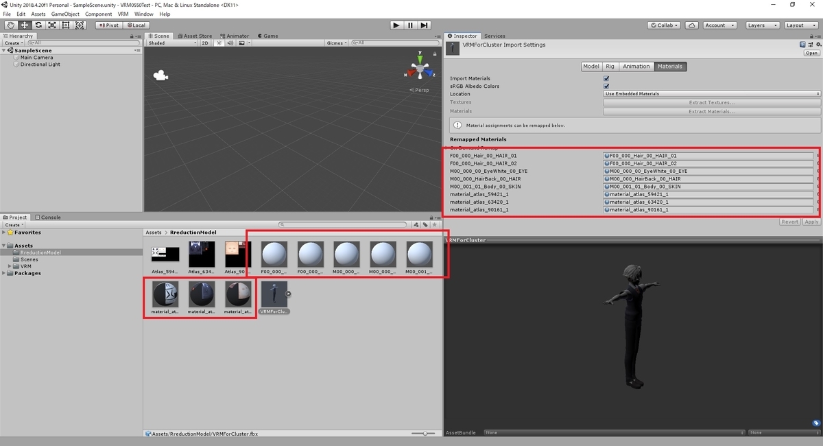Select Main Camera in Hierarchy
The image size is (823, 446).
click(36, 58)
